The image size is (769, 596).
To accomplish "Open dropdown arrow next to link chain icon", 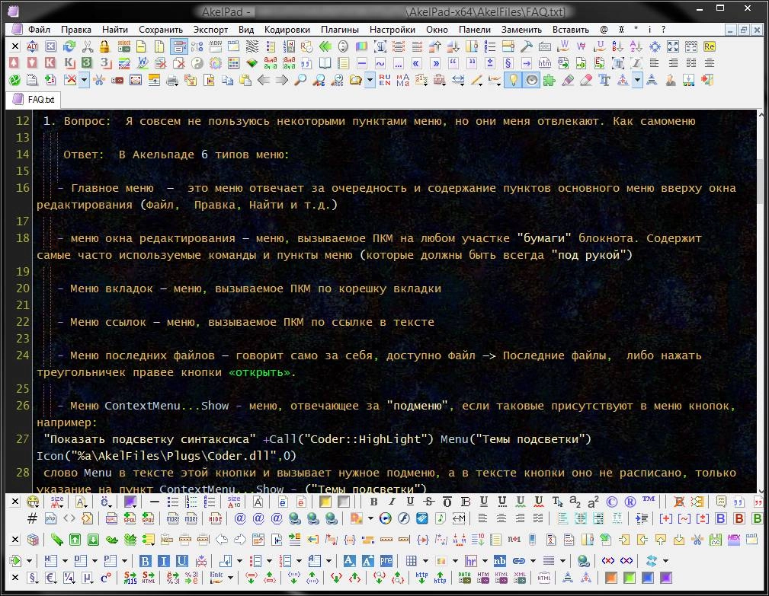I will (533, 561).
